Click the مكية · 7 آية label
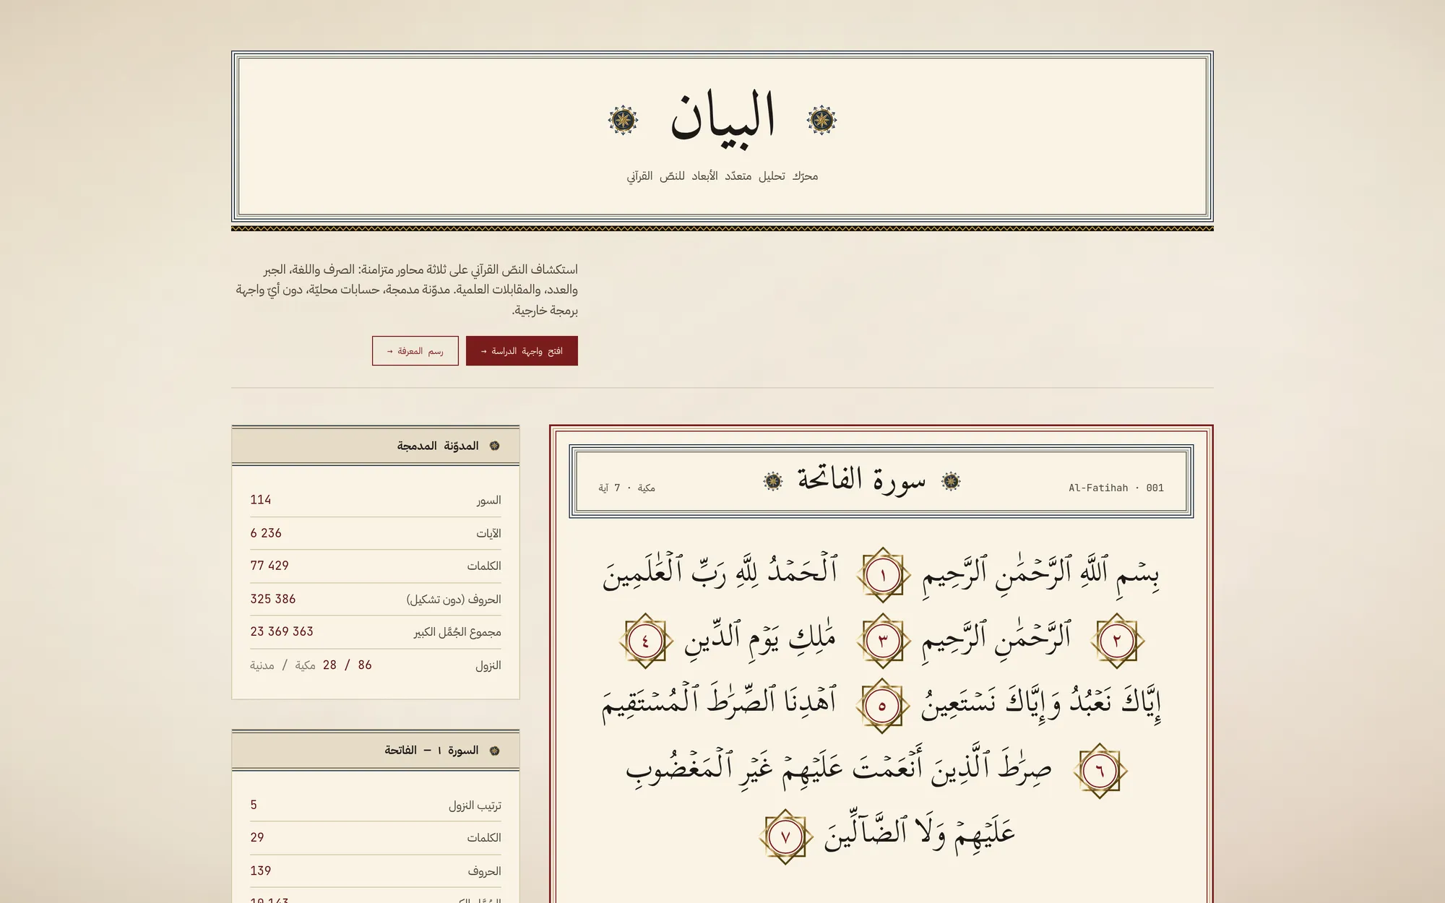The width and height of the screenshot is (1445, 903). click(x=626, y=488)
